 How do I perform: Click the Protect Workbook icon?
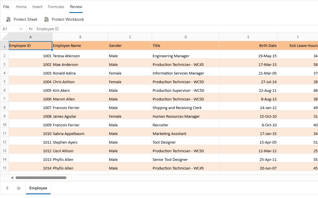tap(47, 19)
